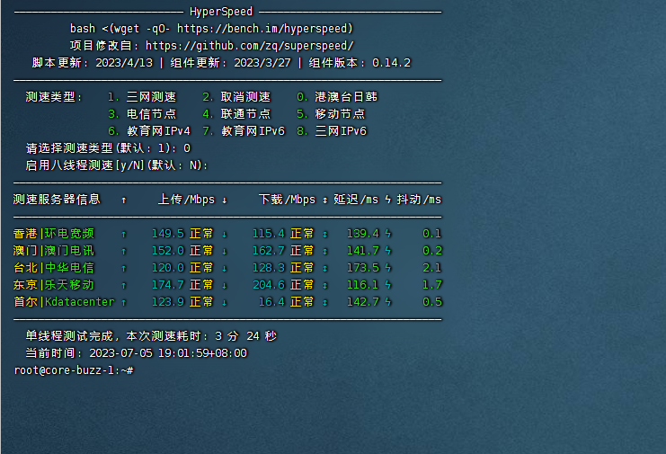Click the 下载/Mbps column header
666x454 pixels.
pyautogui.click(x=287, y=200)
